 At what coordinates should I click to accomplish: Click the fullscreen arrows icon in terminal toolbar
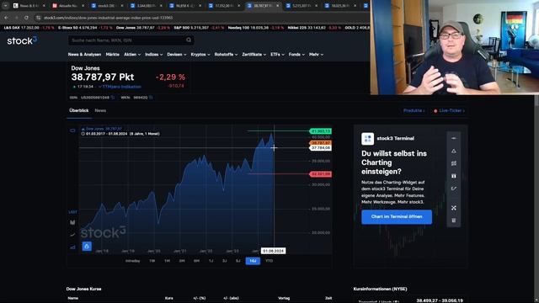click(x=454, y=208)
